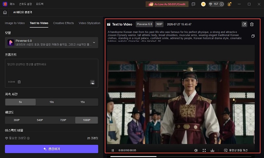This screenshot has height=158, width=264.
Task: Click the shopping cart coin icon
Action: tap(203, 4)
